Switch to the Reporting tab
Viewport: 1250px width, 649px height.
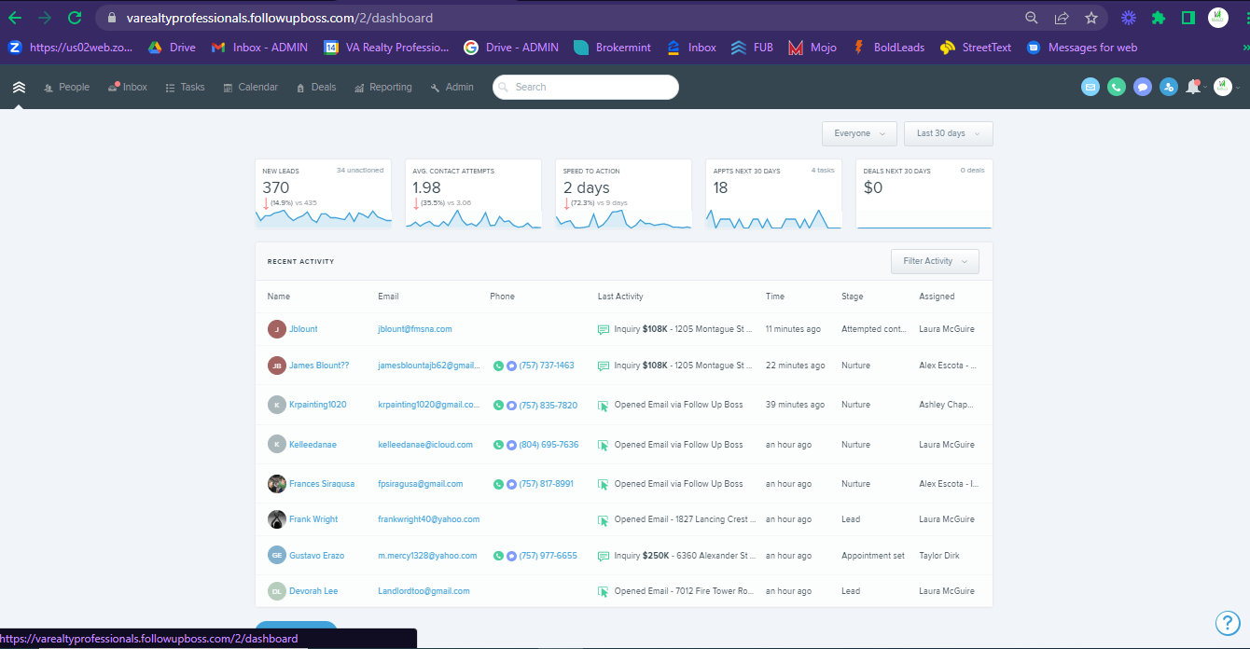(x=382, y=87)
